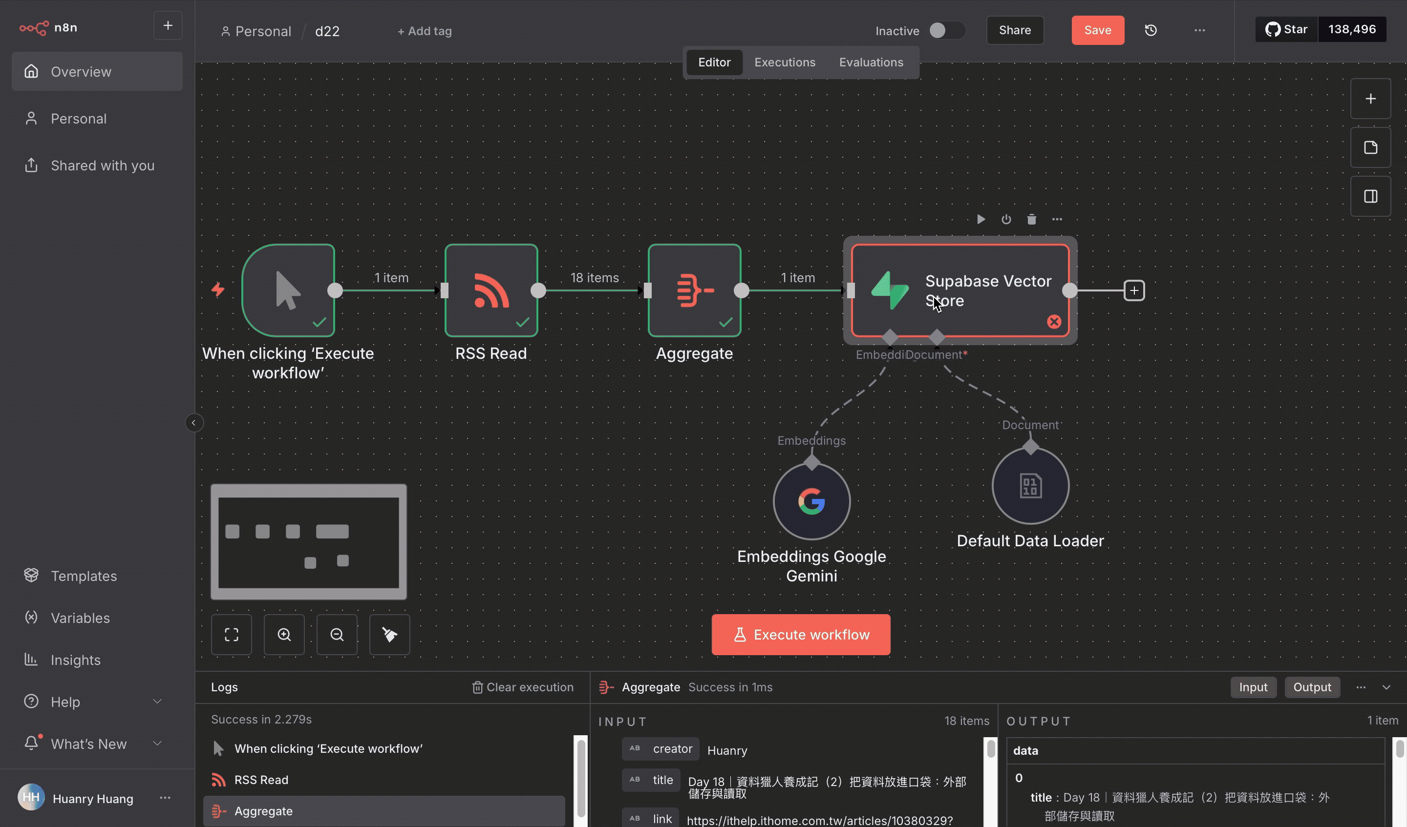Open Huanry Huang user options menu
Screen dimensions: 1407x827
click(165, 797)
